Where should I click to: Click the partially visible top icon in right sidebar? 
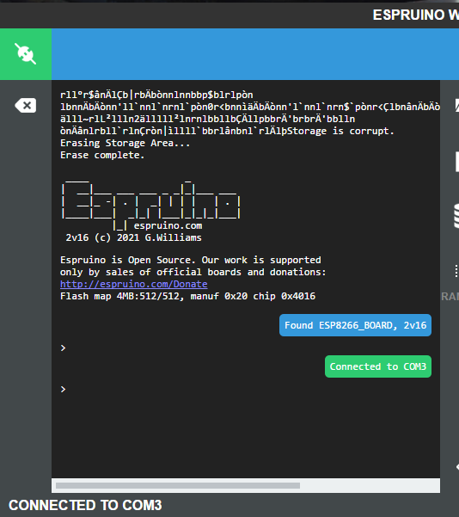pos(457,106)
